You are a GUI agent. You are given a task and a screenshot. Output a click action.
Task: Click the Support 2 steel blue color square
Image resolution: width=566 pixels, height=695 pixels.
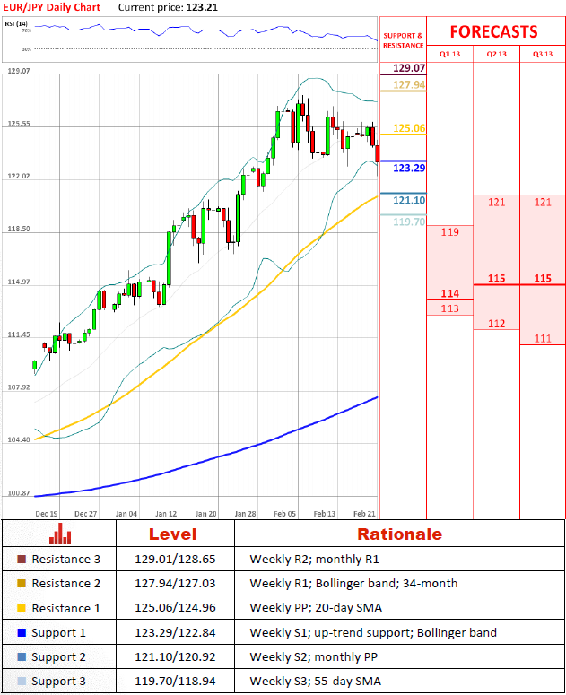coord(22,656)
